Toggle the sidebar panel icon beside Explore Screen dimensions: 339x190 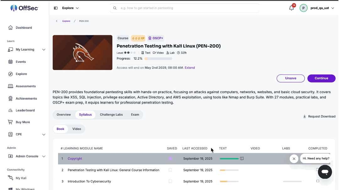56,8
